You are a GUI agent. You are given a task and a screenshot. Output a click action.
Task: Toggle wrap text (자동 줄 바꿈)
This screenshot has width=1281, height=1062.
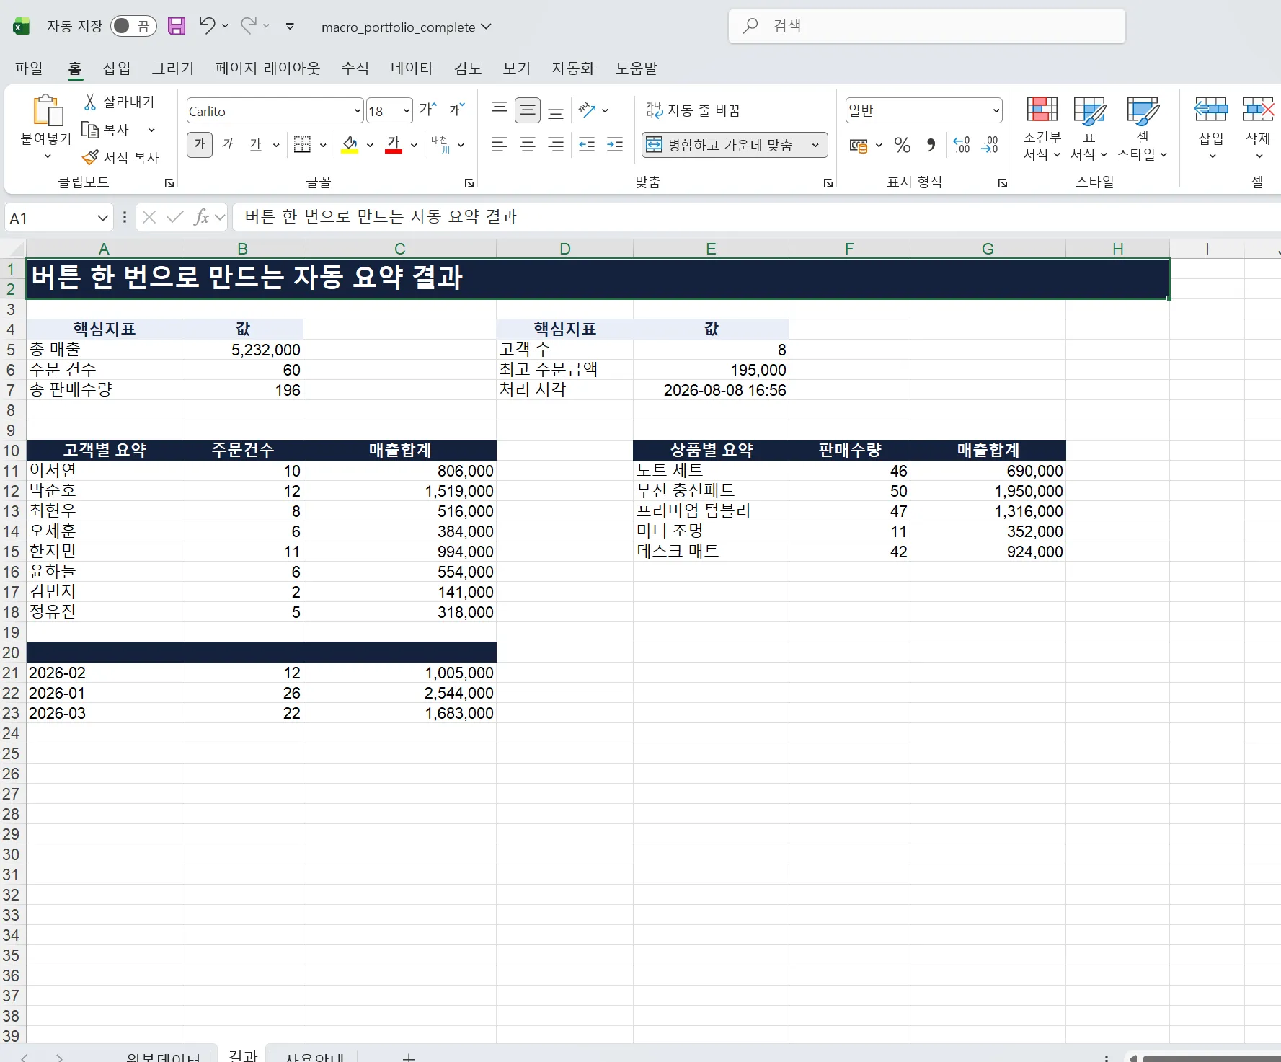[x=693, y=110]
